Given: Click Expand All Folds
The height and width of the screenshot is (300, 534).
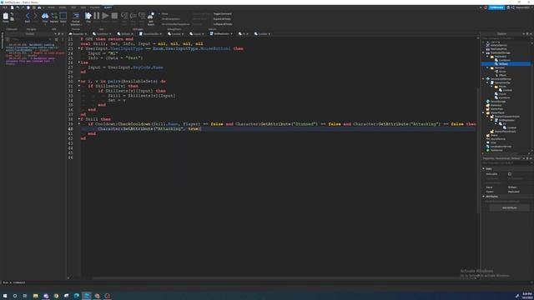Looking at the screenshot, I should click(x=223, y=19).
